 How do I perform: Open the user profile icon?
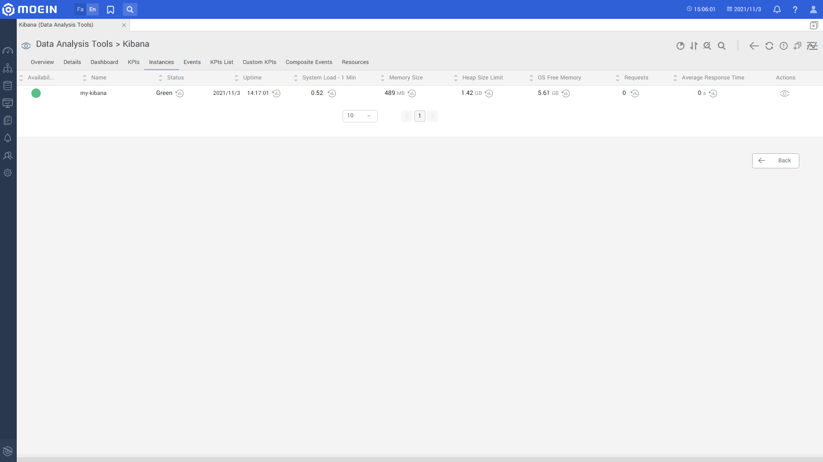point(813,9)
